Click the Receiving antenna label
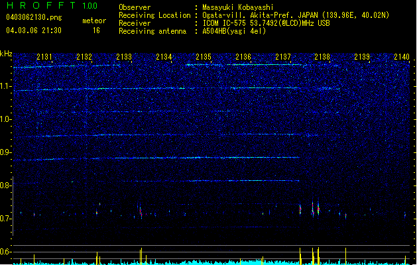This screenshot has height=265, width=417. (152, 31)
